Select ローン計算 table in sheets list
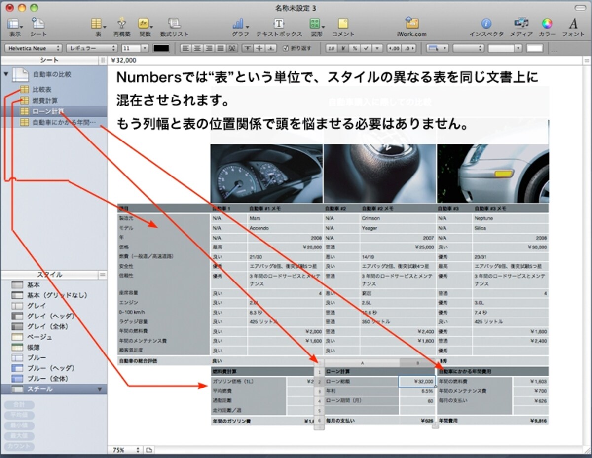 pyautogui.click(x=48, y=111)
